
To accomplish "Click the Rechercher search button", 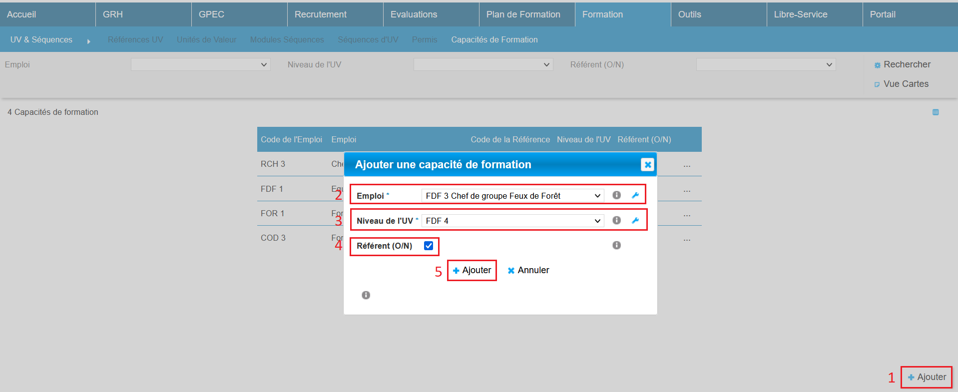I will (902, 64).
